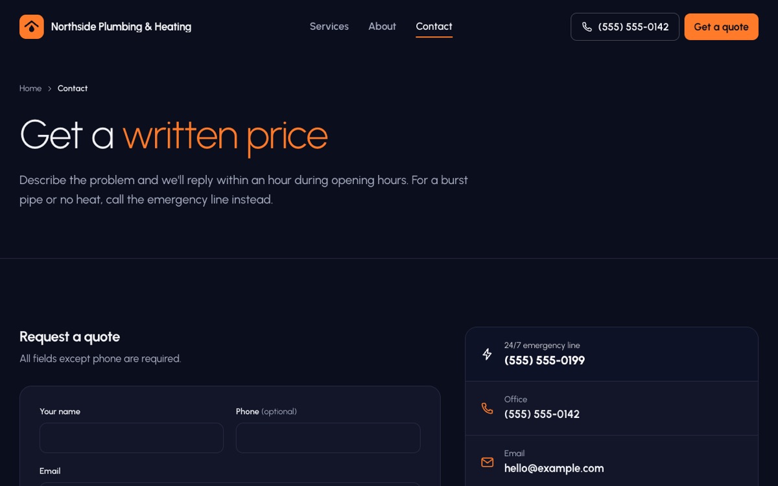Click the 'Describe the problem' intro paragraph

coord(244,190)
